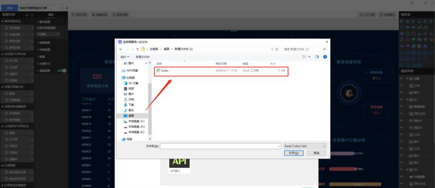Hide the 左1 layer group
435x188 pixels.
(x=402, y=99)
